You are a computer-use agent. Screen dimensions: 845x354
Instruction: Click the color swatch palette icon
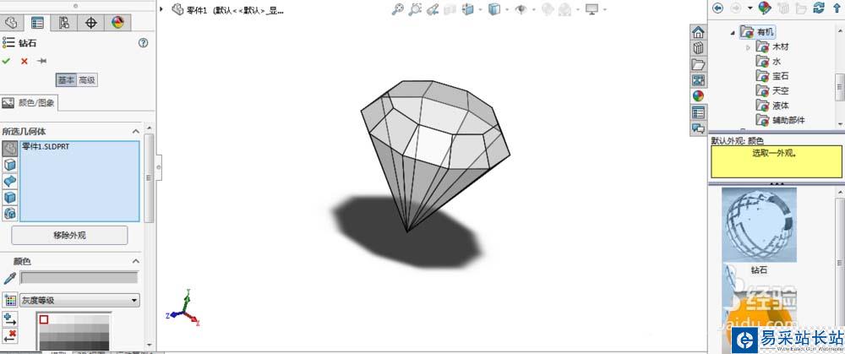pos(9,300)
